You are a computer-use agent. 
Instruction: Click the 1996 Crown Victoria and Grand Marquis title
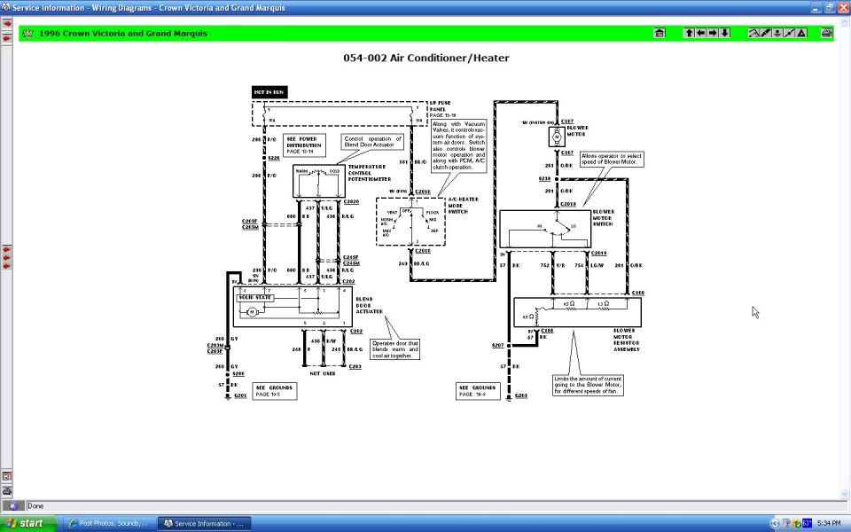[123, 33]
